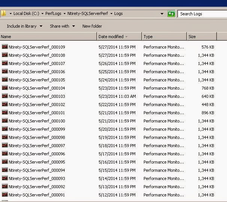Select file icon for Ntirety-SQLServerPerf_000093

5,178
